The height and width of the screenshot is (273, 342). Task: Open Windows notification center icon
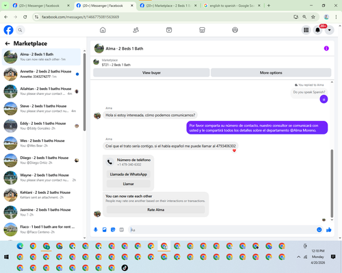333,257
